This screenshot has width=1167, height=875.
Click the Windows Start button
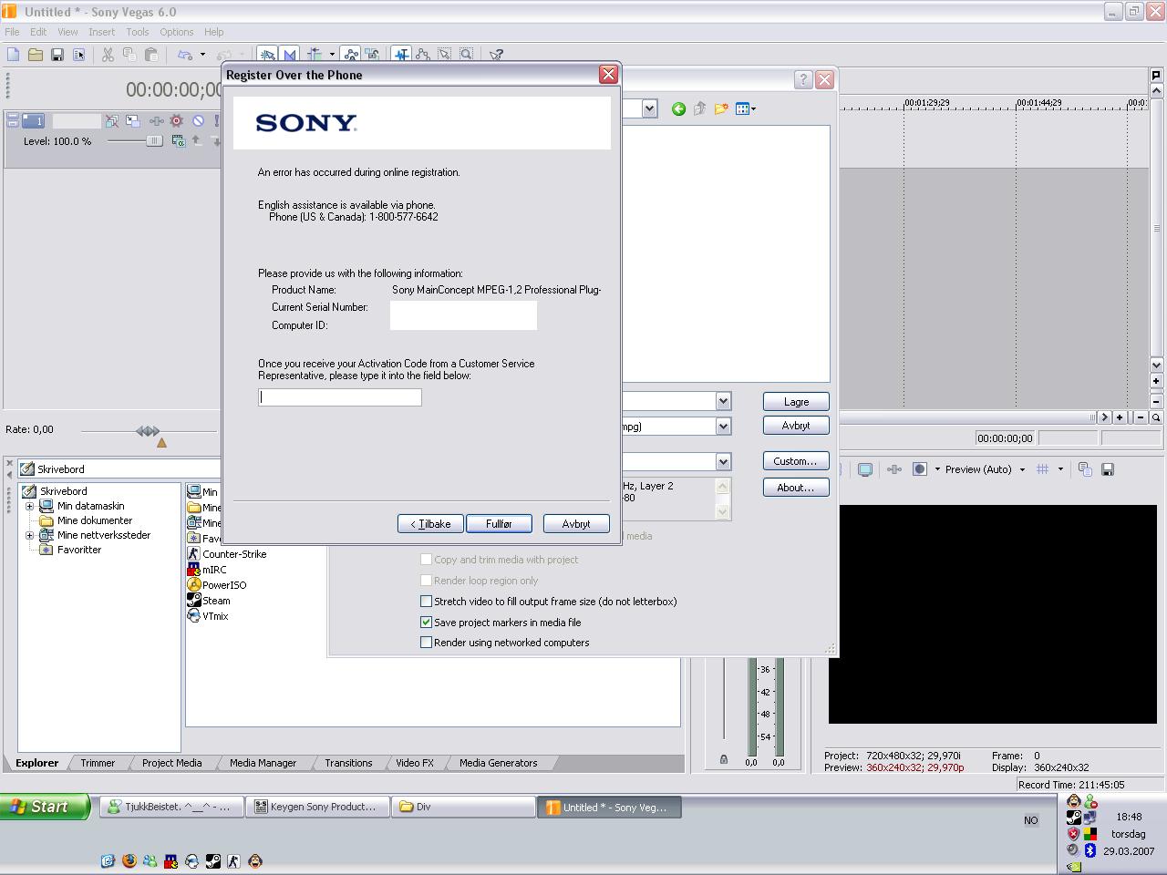click(45, 807)
